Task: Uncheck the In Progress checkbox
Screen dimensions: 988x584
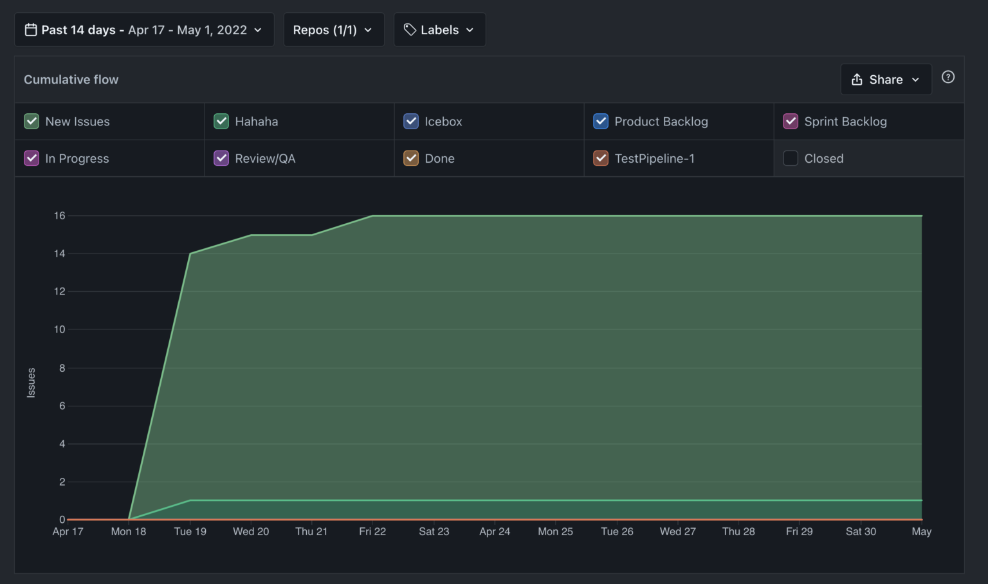Action: click(32, 158)
